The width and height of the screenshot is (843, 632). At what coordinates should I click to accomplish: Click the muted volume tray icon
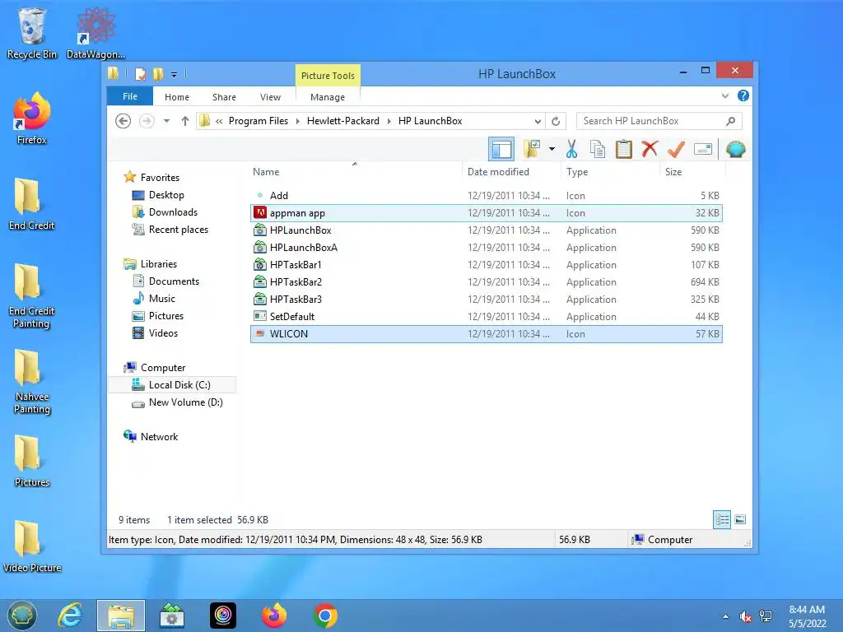pos(745,616)
